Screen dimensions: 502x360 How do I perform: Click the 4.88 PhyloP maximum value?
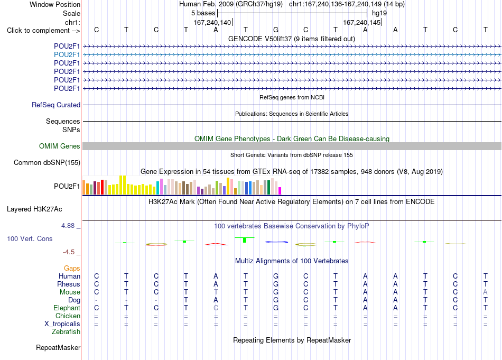pos(68,226)
